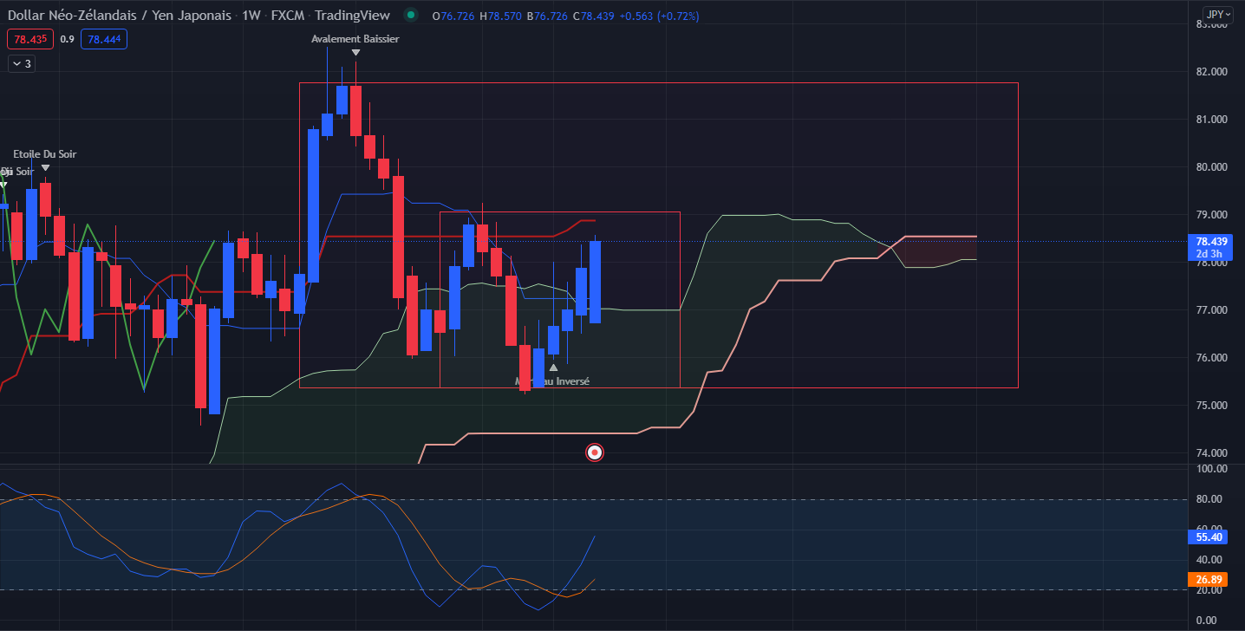Click the 1W interval label
This screenshot has height=631, width=1245.
[x=252, y=16]
